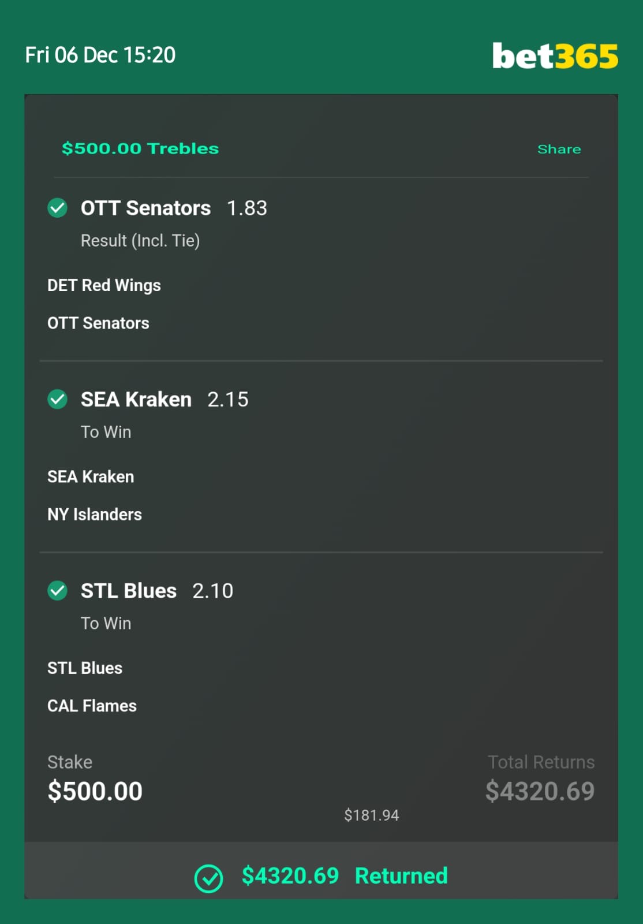Click NY Islanders team name
The width and height of the screenshot is (643, 924).
point(95,514)
